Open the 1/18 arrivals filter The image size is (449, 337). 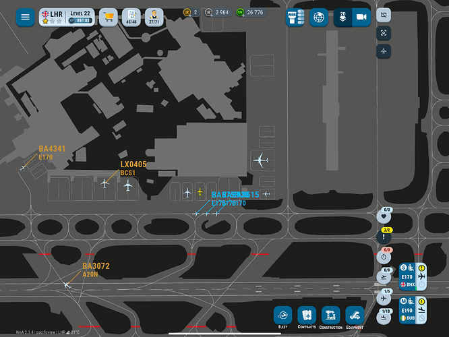point(384,317)
